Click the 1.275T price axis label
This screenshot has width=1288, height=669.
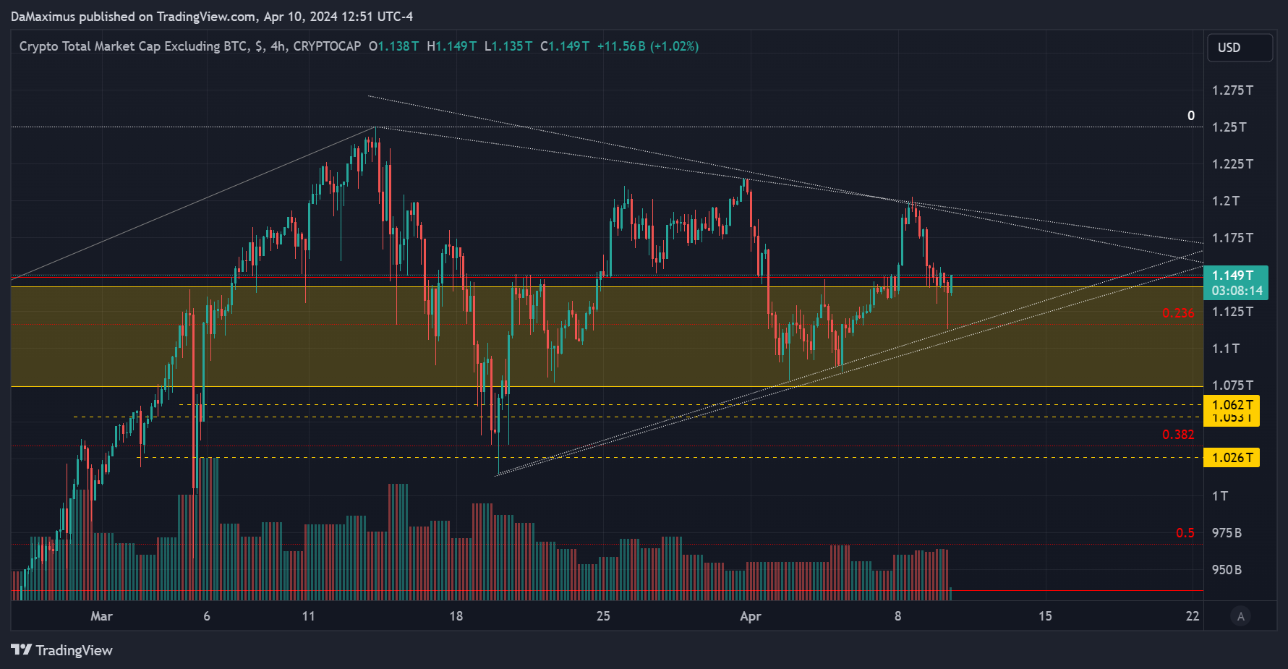1233,90
